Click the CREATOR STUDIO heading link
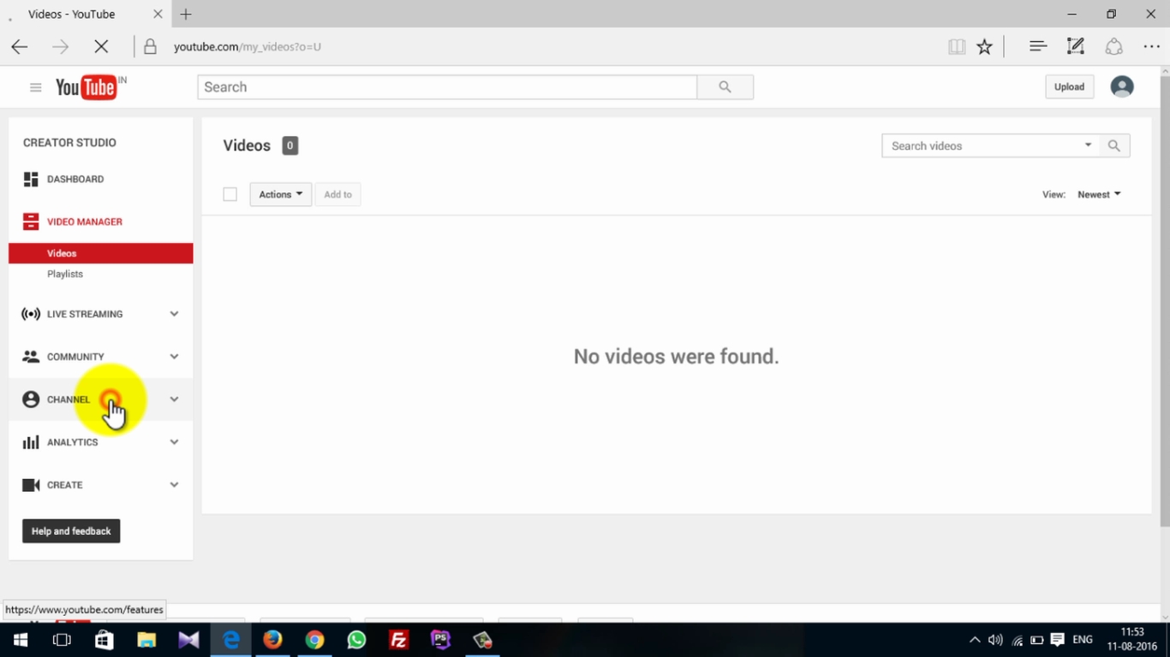Image resolution: width=1170 pixels, height=657 pixels. tap(69, 143)
